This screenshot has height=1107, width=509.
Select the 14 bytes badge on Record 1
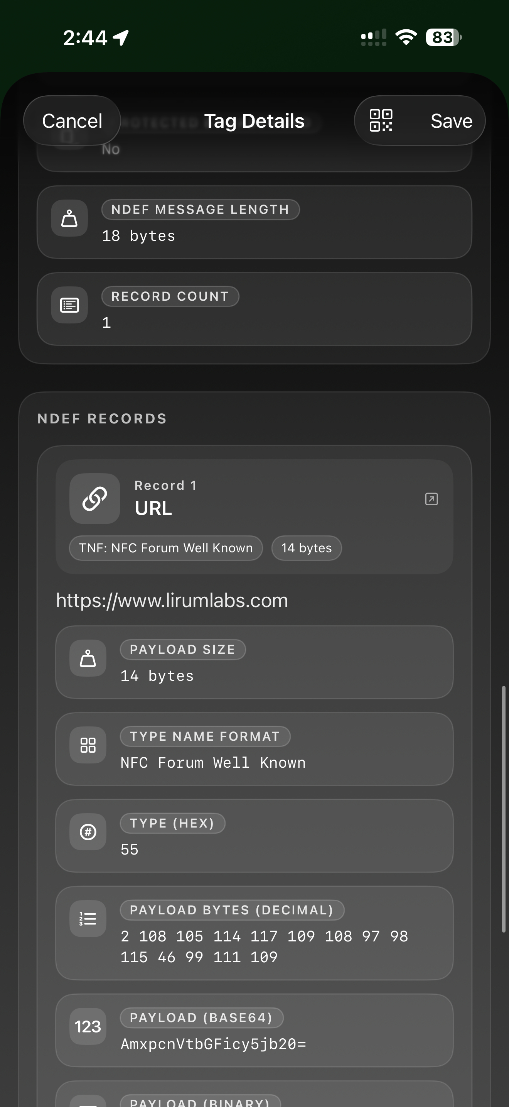(x=306, y=548)
